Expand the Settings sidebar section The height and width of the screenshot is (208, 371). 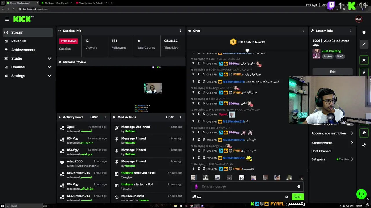coord(49,76)
